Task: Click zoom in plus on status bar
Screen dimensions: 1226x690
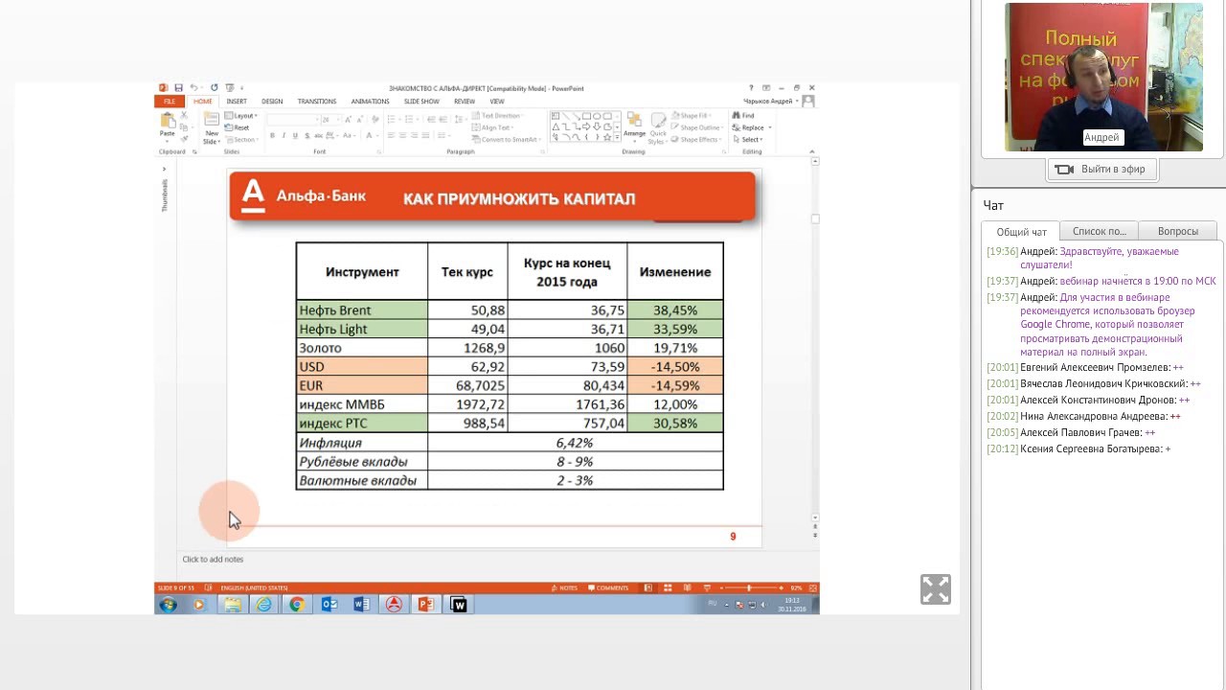Action: 781,587
